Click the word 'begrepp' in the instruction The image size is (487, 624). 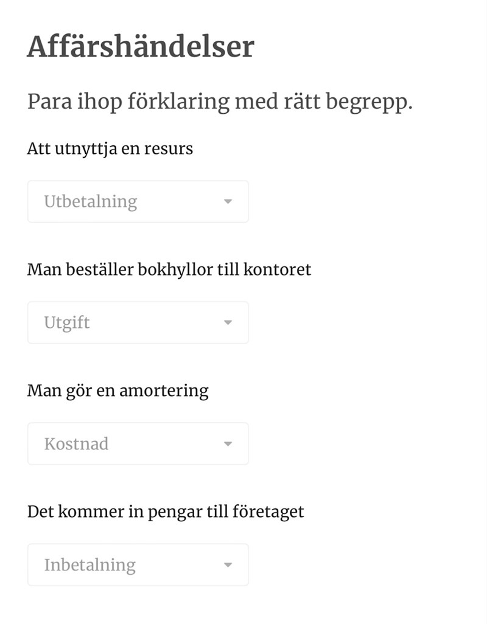pyautogui.click(x=368, y=103)
